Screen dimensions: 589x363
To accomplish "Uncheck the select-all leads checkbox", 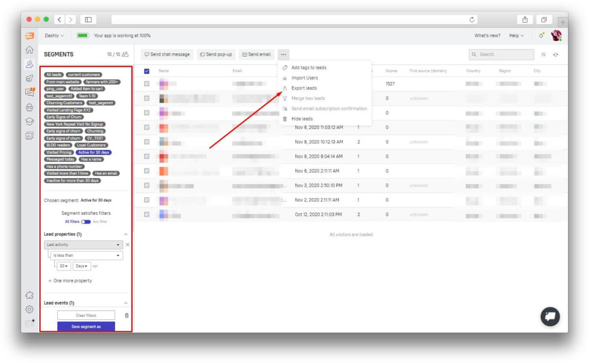I will pos(146,70).
